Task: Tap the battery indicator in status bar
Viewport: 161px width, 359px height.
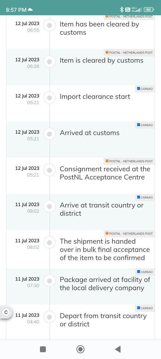Action: pyautogui.click(x=149, y=10)
